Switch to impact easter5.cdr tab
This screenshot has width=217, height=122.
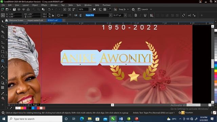35,20
